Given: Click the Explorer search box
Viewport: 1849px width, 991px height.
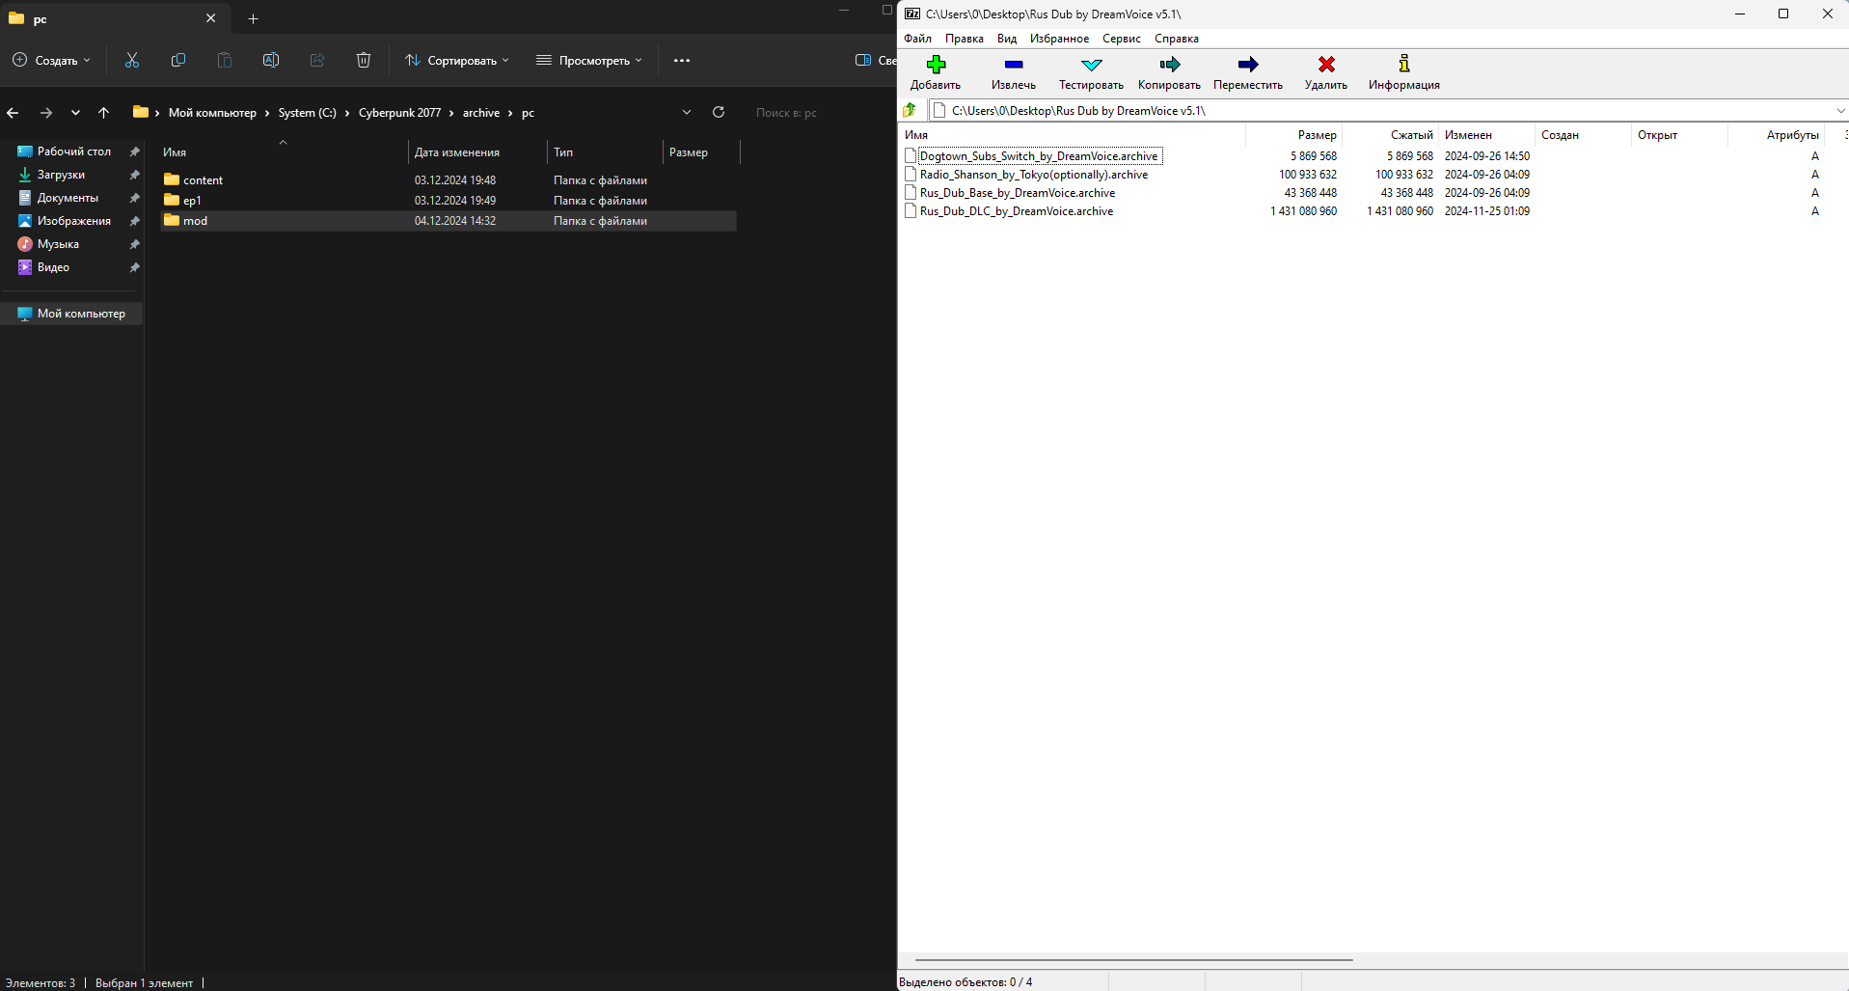Looking at the screenshot, I should tap(815, 113).
